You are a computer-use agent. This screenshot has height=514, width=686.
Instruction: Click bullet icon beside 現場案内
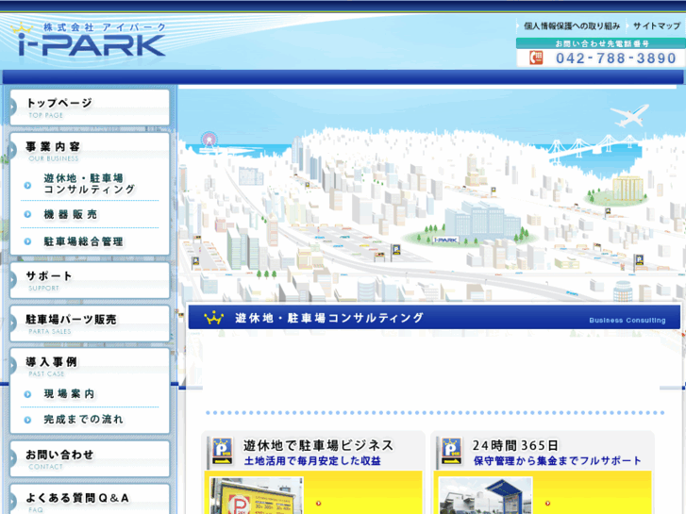pyautogui.click(x=27, y=394)
